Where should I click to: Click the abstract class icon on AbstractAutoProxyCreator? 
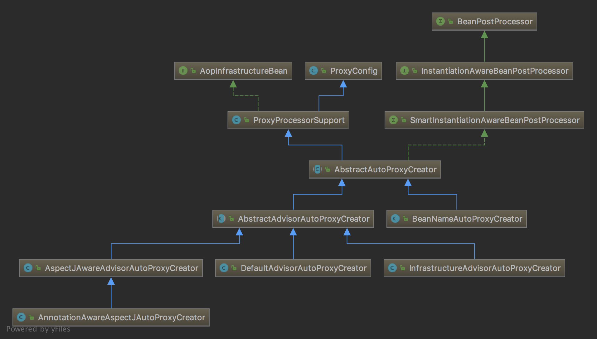(317, 169)
